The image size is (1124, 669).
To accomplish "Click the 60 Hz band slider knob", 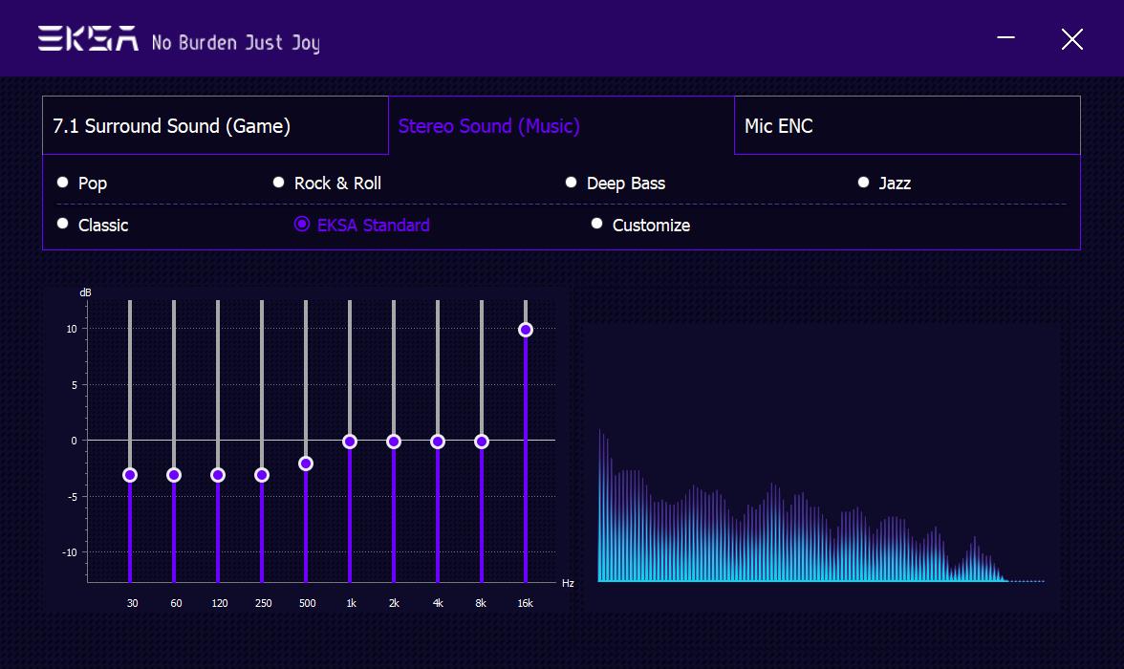I will pos(174,475).
